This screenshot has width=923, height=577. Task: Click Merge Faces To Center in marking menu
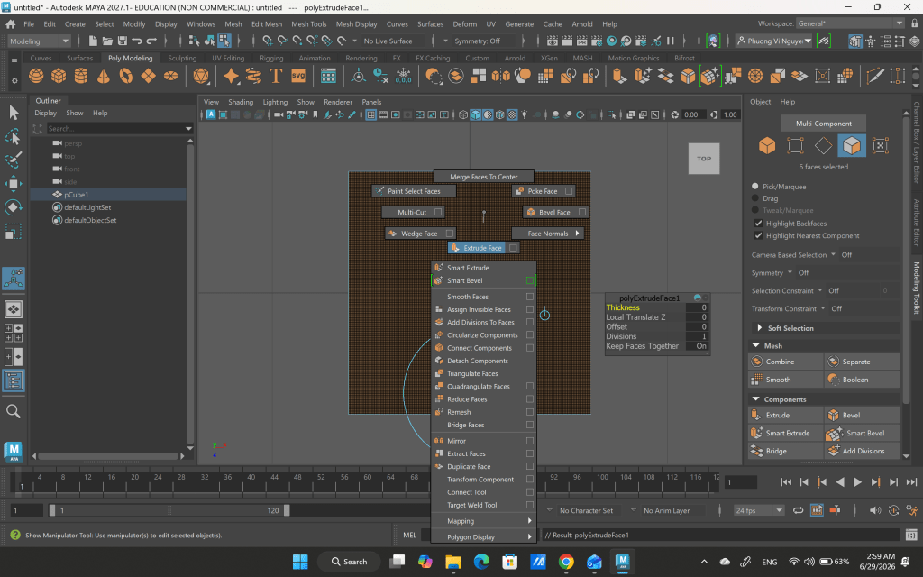(x=483, y=177)
